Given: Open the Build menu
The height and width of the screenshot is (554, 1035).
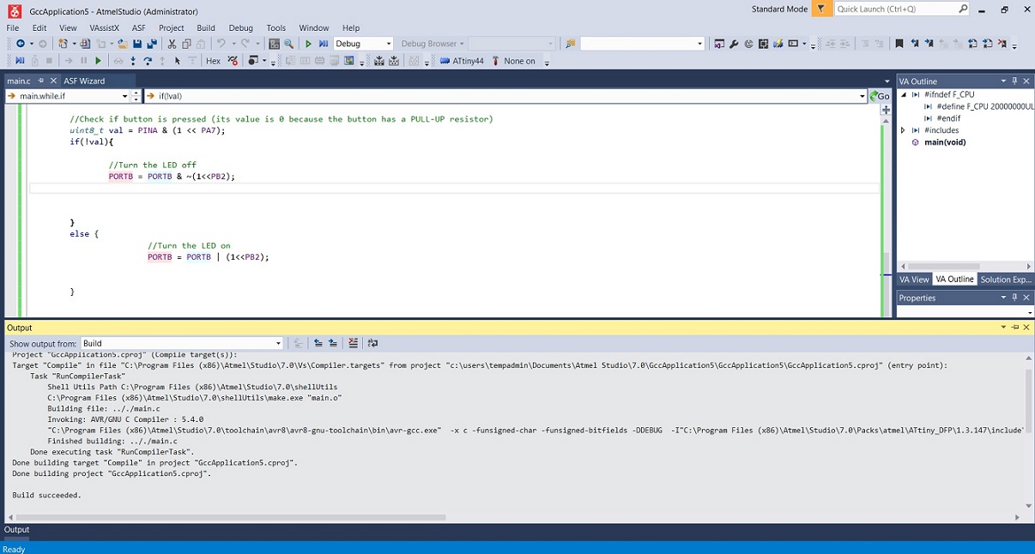Looking at the screenshot, I should 206,27.
